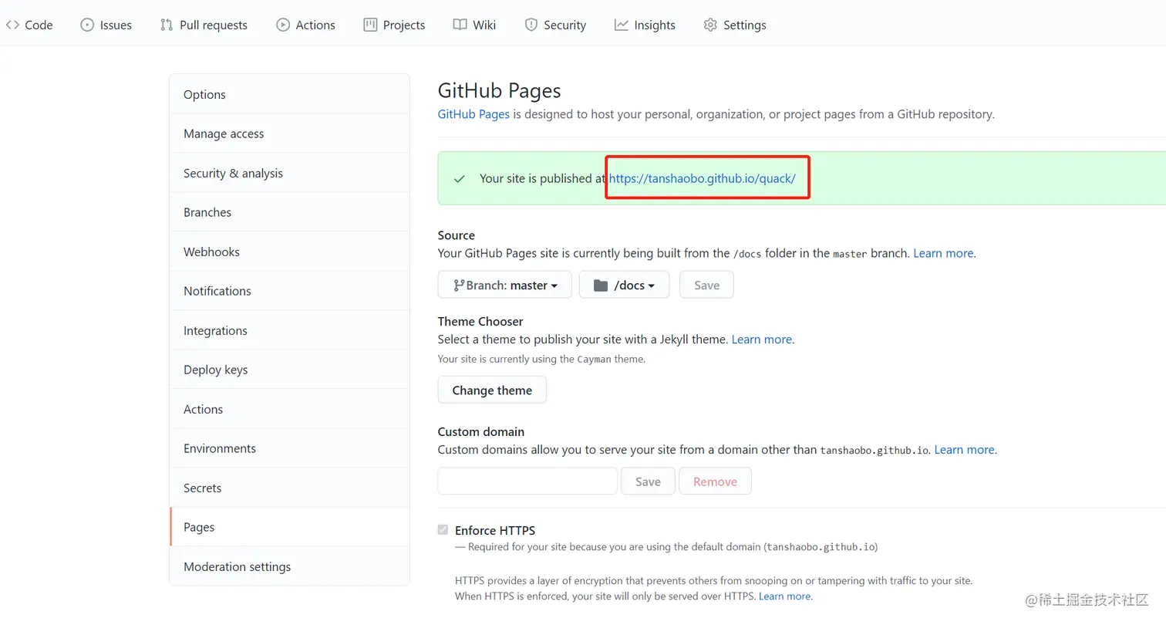This screenshot has width=1166, height=625.
Task: Open Integrations settings
Action: pos(289,330)
